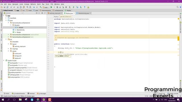Click the Make Project hammer icon
The height and width of the screenshot is (102, 182).
(41, 7)
